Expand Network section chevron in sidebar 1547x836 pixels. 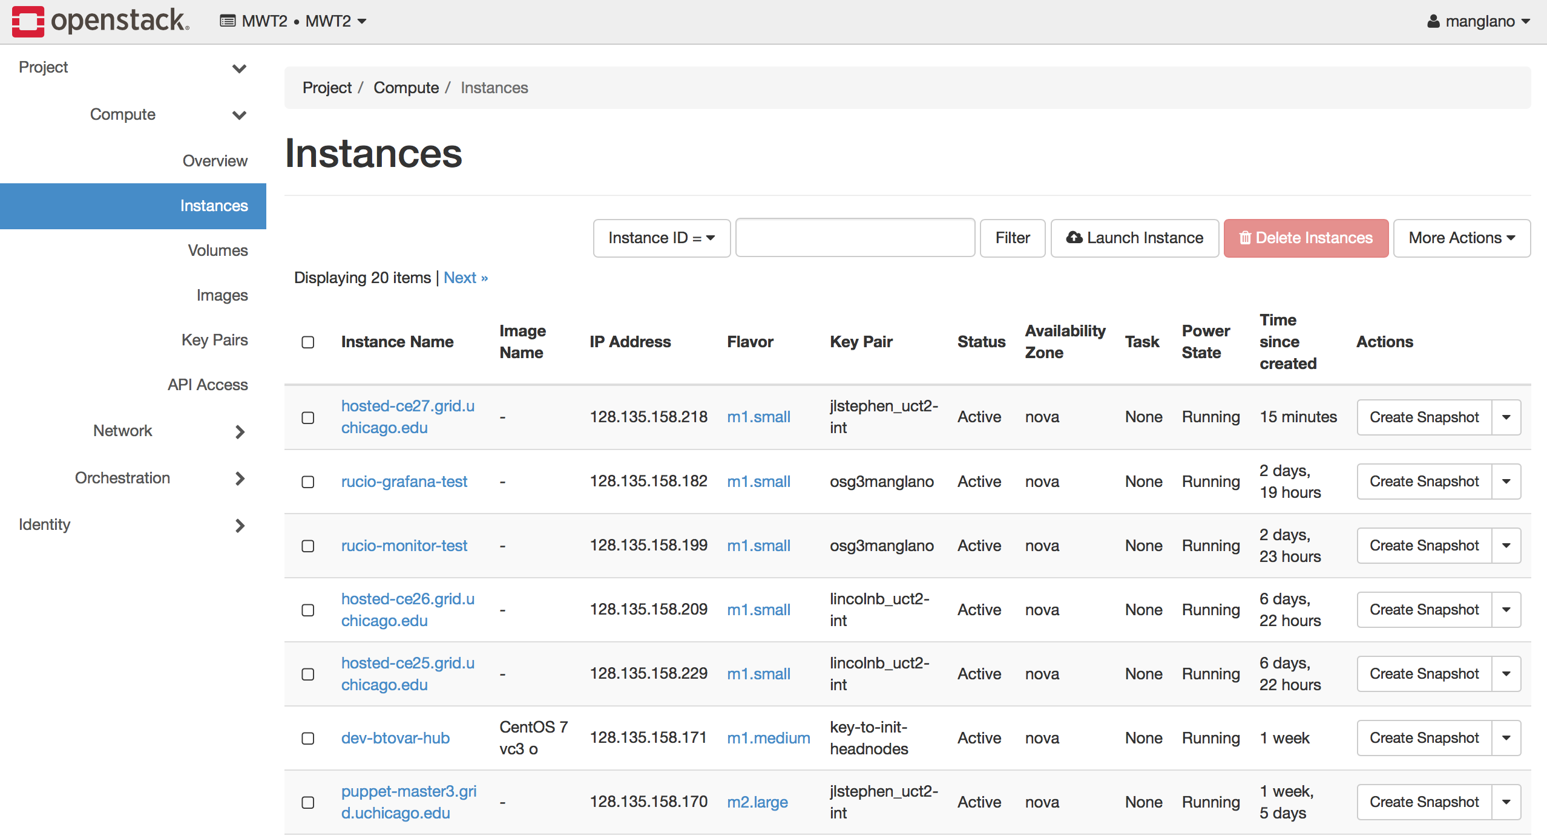240,431
